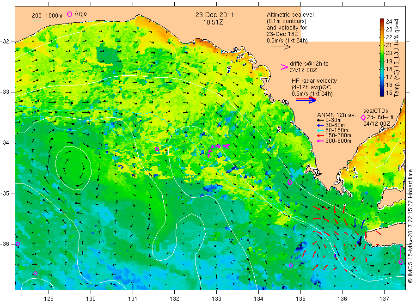Click the 'Argo' legend label
Image resolution: width=416 pixels, height=305 pixels.
pyautogui.click(x=80, y=14)
